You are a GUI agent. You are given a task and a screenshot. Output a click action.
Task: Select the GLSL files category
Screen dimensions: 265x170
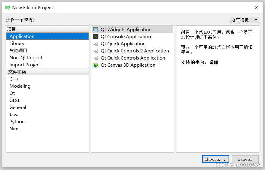pos(47,100)
